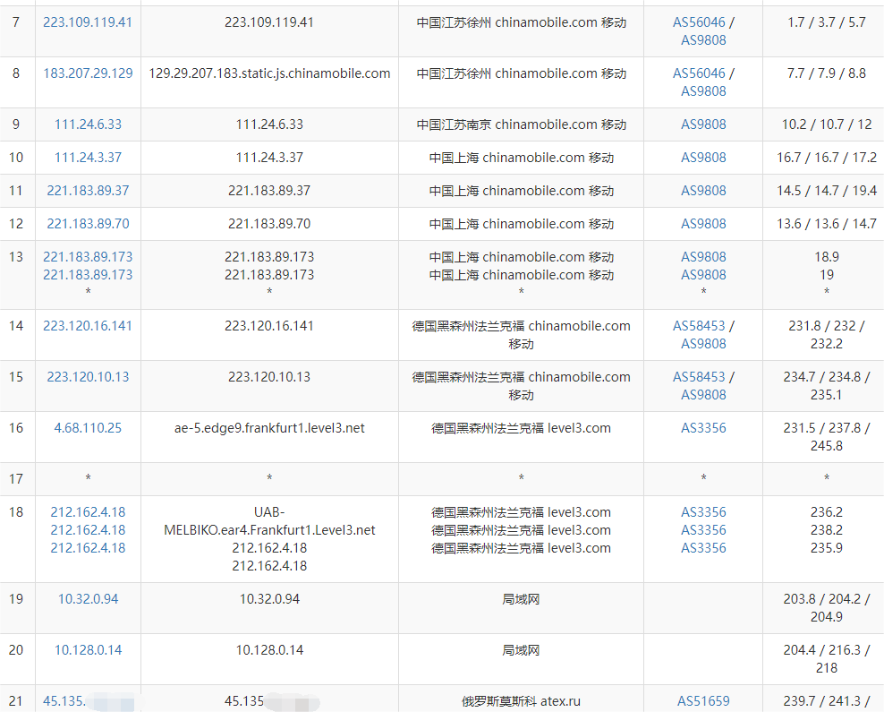This screenshot has width=884, height=712.
Task: Open AS9808 link in hop 10 row
Action: click(x=703, y=158)
